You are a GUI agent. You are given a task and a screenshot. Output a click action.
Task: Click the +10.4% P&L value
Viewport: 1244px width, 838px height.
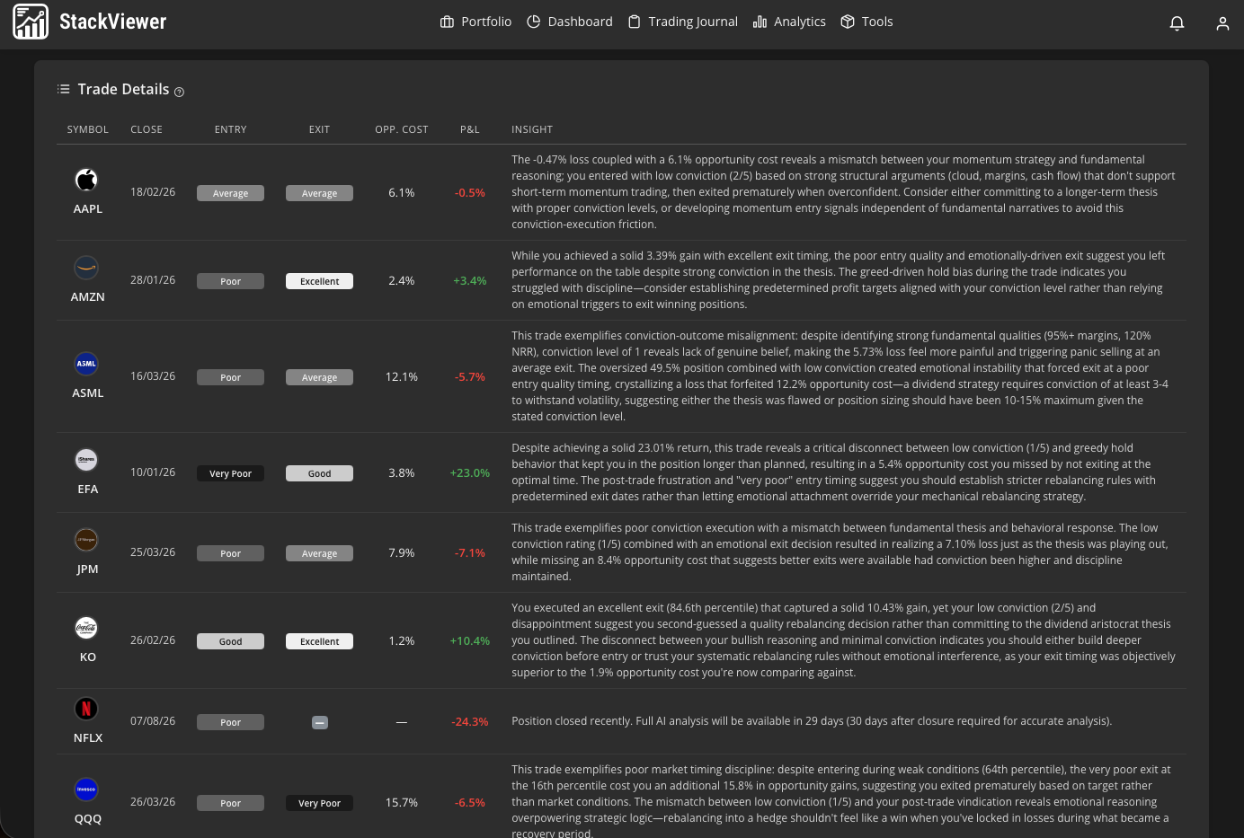470,640
